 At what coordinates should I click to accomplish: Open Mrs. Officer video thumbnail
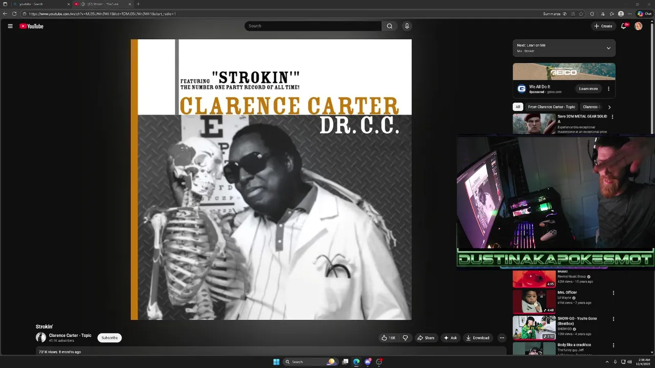coord(534,301)
